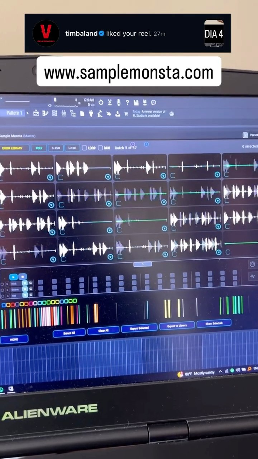Collapse the sample grid using up chevron handle
258x459 pixels.
143,264
